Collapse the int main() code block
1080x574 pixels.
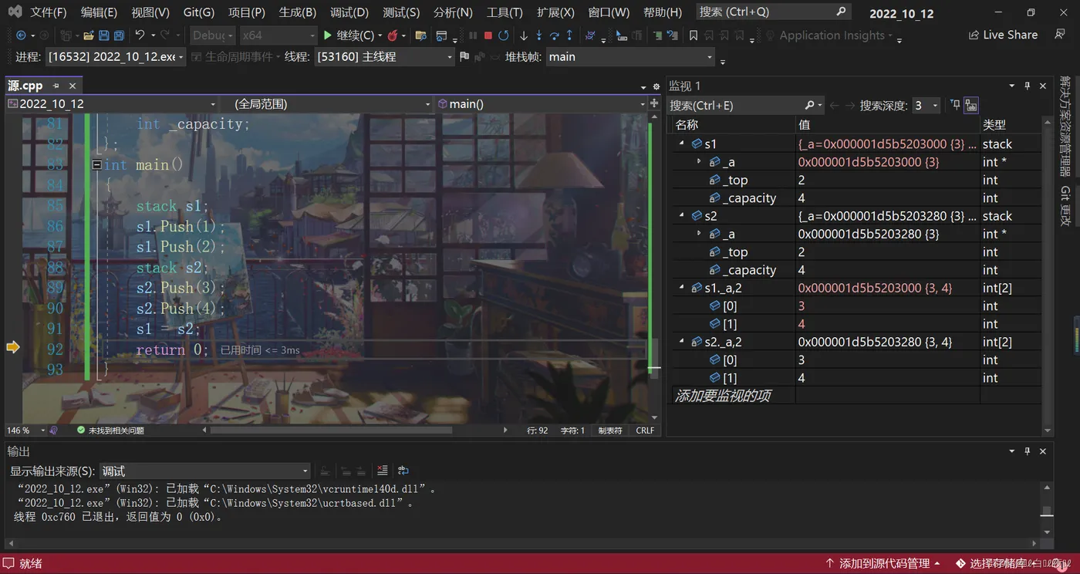96,164
